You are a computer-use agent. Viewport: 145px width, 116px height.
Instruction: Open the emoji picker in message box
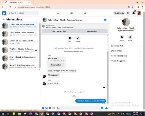click(102, 108)
